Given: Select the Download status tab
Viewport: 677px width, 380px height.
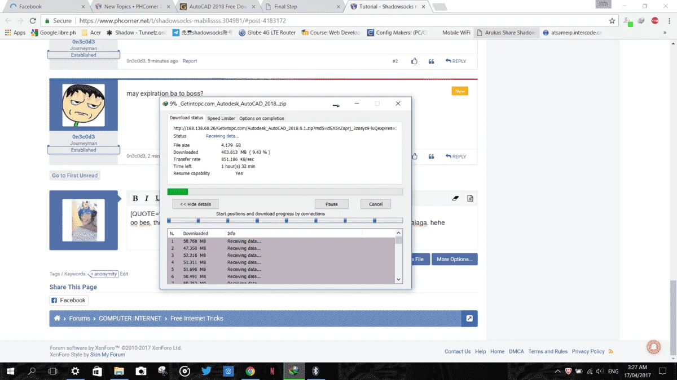Looking at the screenshot, I should (187, 118).
